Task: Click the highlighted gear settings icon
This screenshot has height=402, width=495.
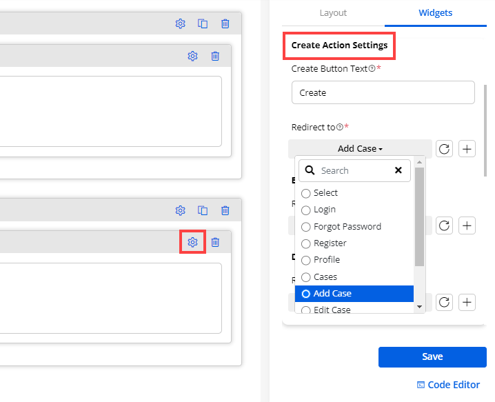Action: [192, 242]
